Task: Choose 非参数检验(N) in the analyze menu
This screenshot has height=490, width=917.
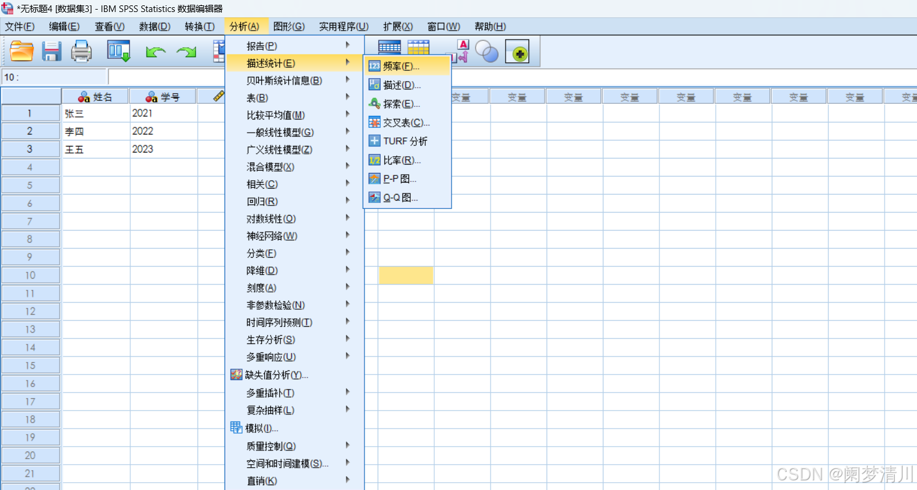Action: [x=294, y=305]
